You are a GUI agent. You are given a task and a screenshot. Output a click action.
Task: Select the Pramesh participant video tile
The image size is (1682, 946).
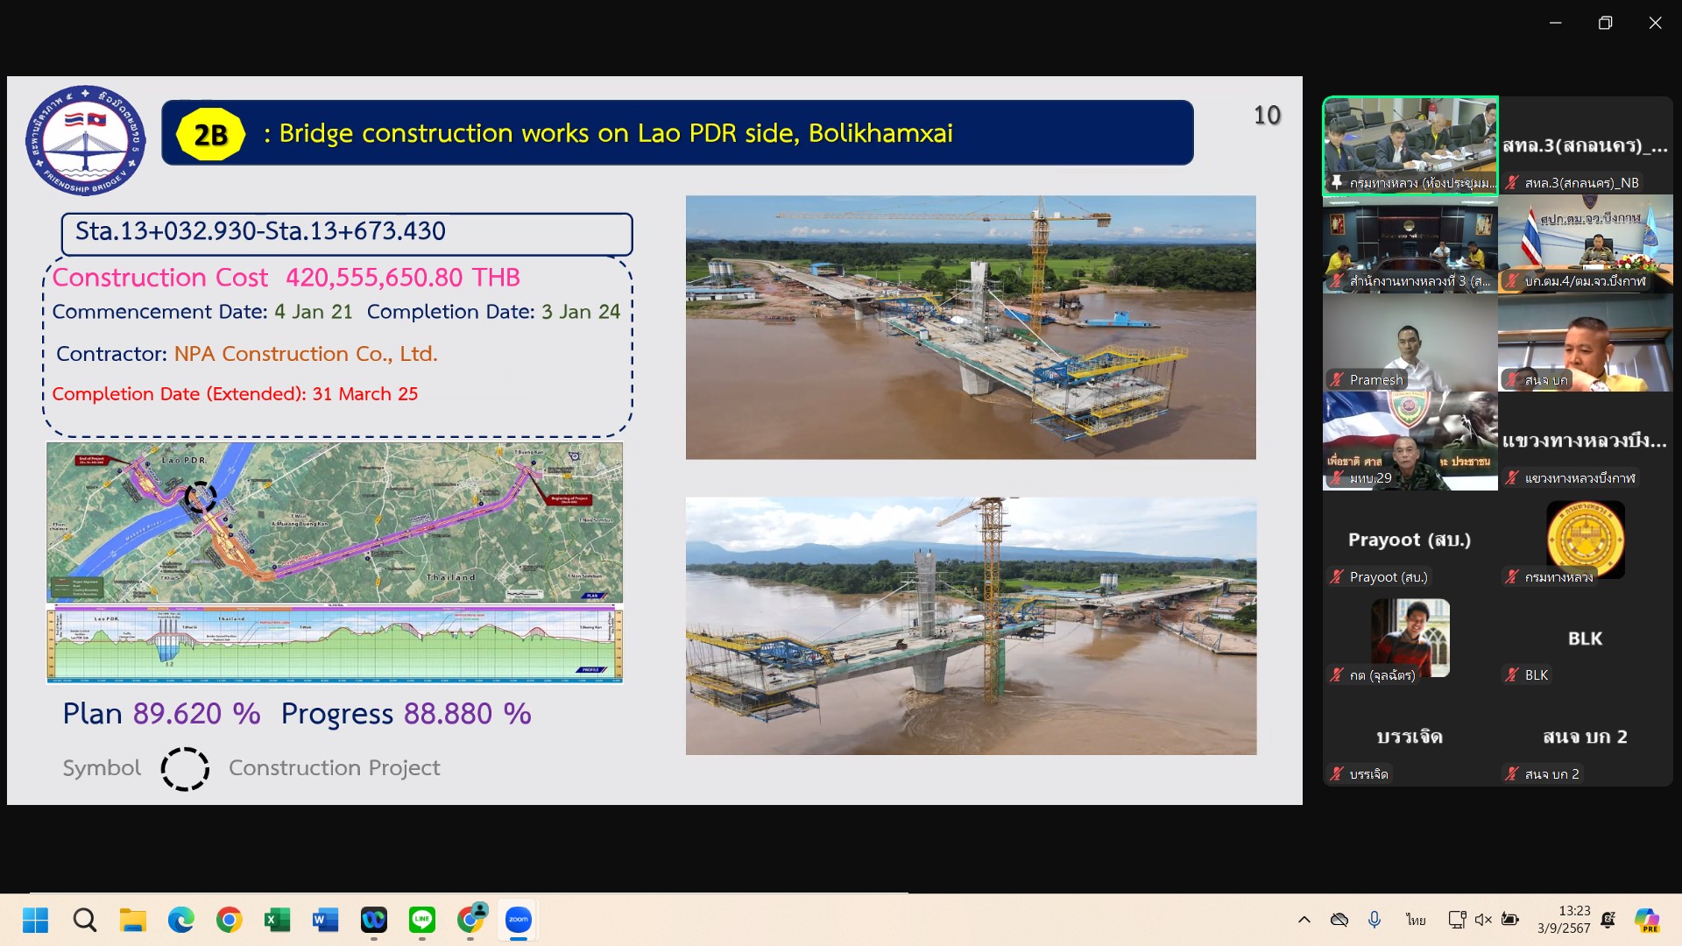tap(1410, 343)
